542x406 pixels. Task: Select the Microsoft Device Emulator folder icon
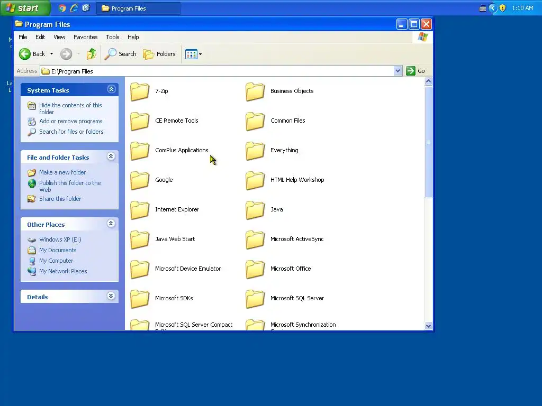(x=140, y=269)
